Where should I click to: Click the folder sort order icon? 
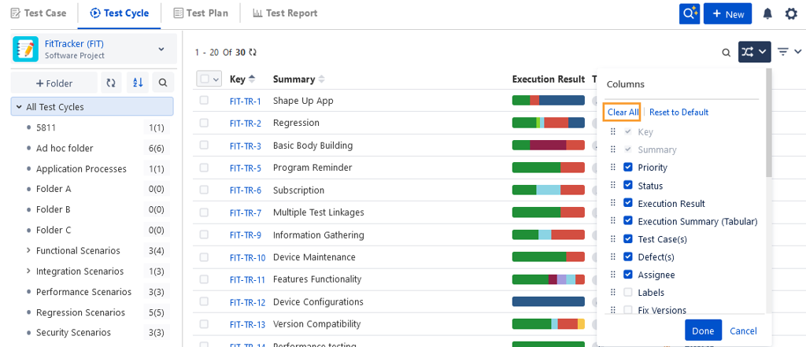(x=137, y=83)
